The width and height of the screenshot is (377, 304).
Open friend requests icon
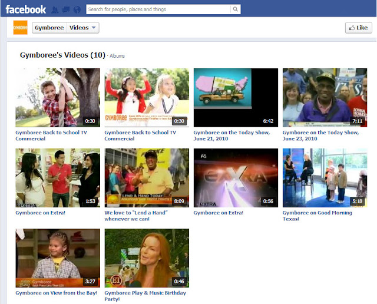click(x=55, y=9)
